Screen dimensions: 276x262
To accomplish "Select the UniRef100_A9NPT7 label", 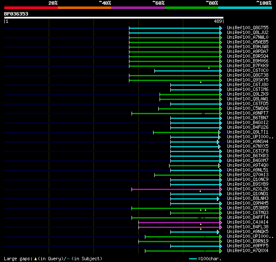I will pyautogui.click(x=248, y=113).
